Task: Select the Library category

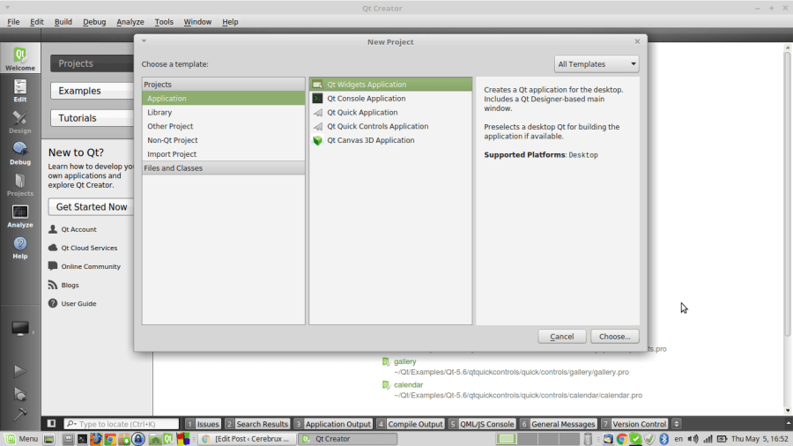Action: (x=224, y=112)
